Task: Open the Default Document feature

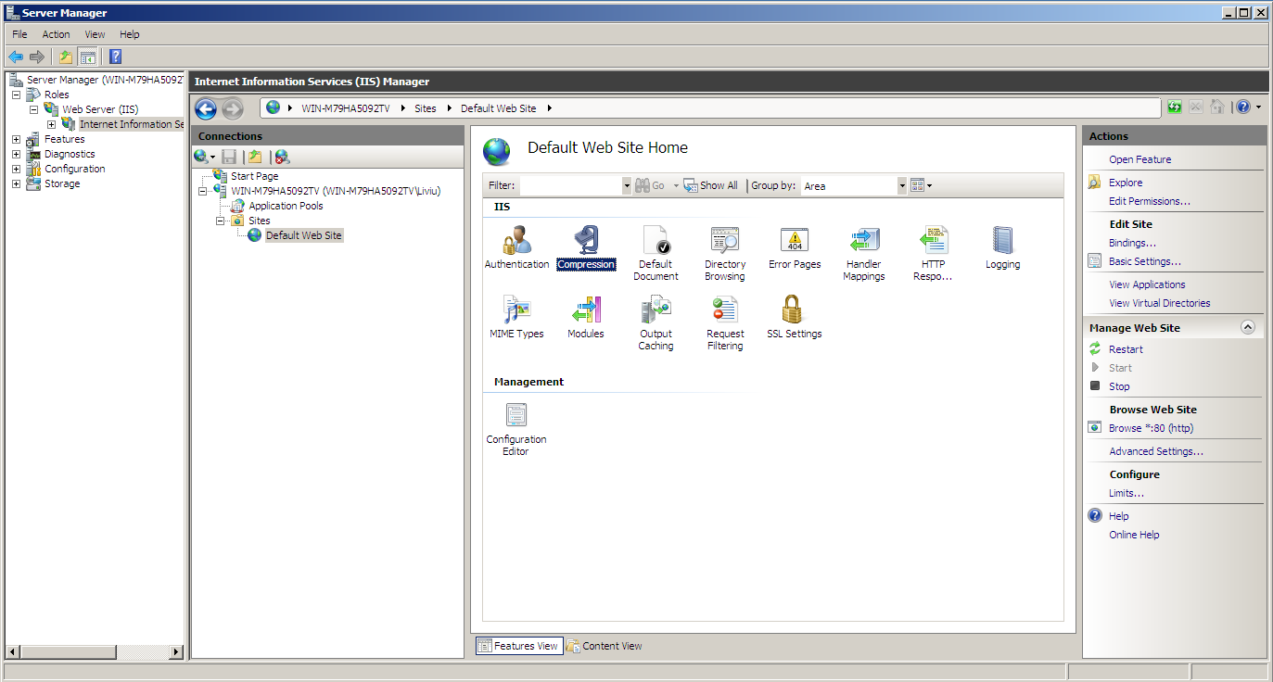Action: (656, 243)
